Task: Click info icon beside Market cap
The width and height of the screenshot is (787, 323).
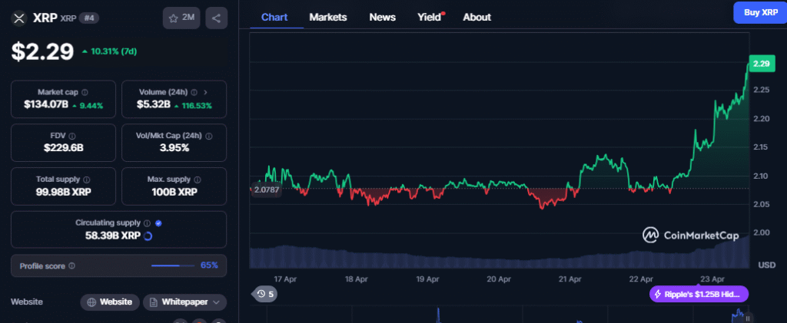Action: [x=85, y=92]
